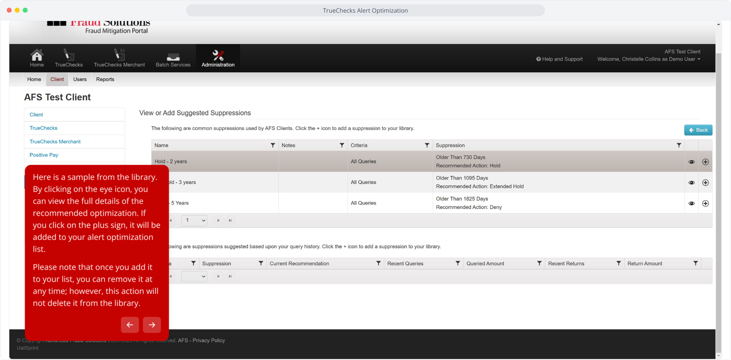Viewport: 731px width, 360px height.
Task: Open TrueChecks Merchant in top navigation
Action: click(x=119, y=58)
